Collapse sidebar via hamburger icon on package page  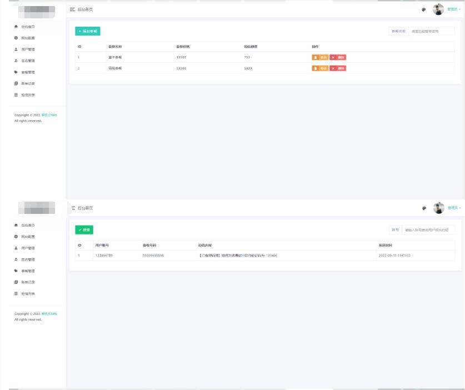tap(72, 10)
